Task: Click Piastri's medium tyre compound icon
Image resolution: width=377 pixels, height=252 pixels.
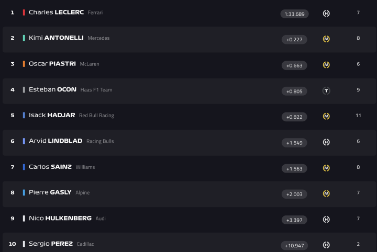Action: pyautogui.click(x=326, y=65)
